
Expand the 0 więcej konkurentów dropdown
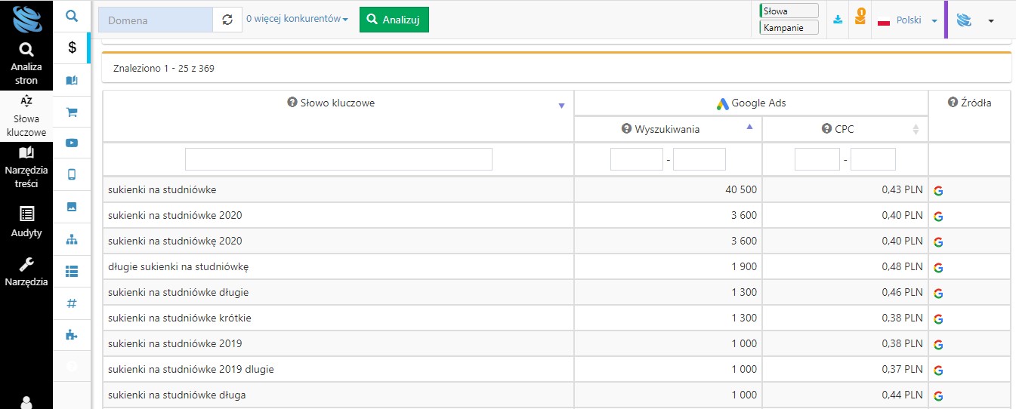[x=297, y=20]
